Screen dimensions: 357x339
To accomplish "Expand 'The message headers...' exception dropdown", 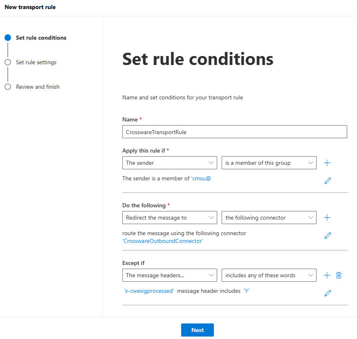I will (x=170, y=275).
